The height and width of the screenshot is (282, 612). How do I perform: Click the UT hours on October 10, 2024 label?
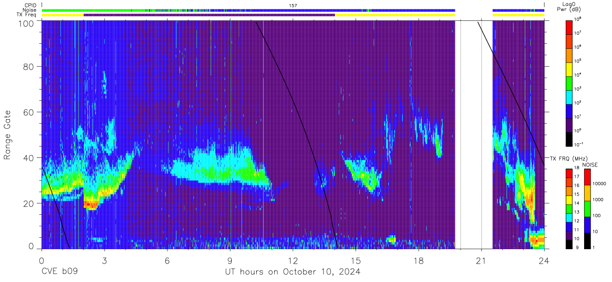[293, 272]
